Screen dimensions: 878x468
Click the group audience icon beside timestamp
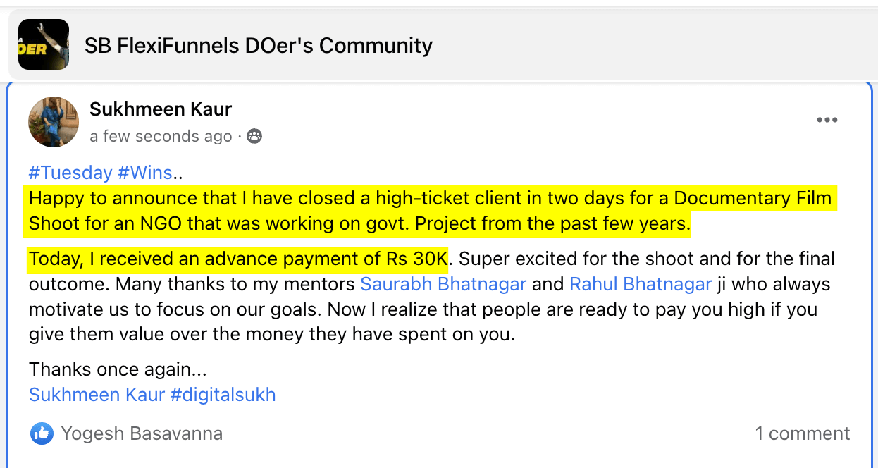(254, 136)
